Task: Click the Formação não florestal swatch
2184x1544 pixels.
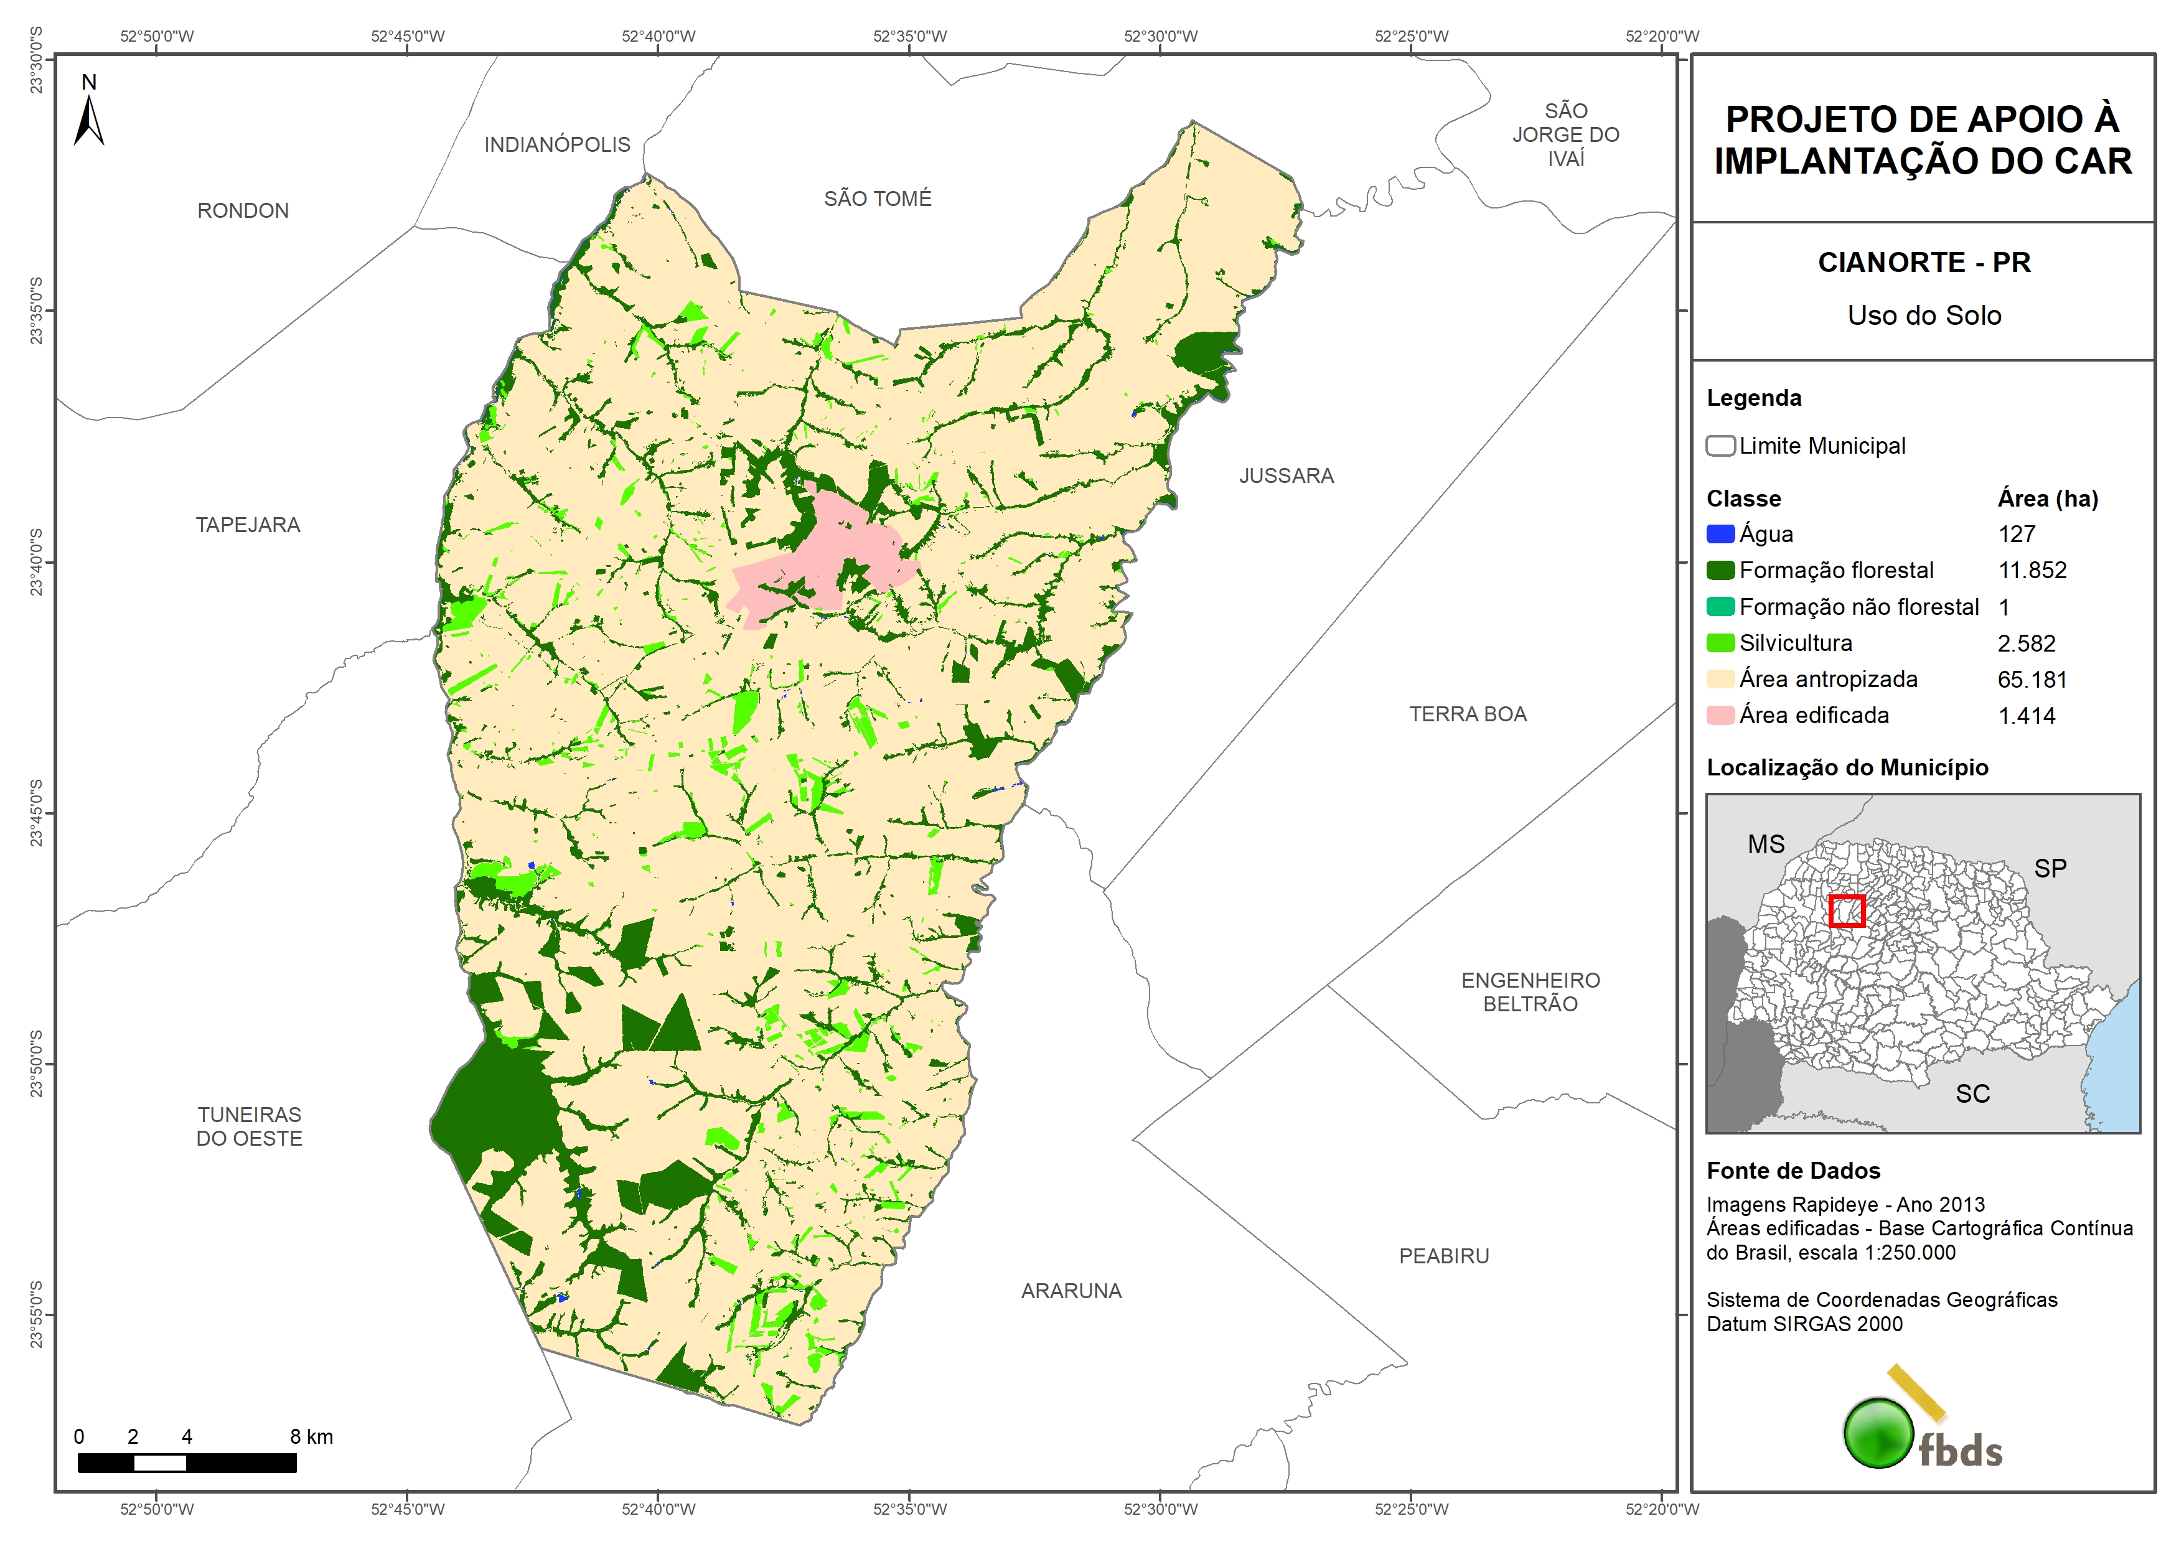Action: [x=1720, y=607]
